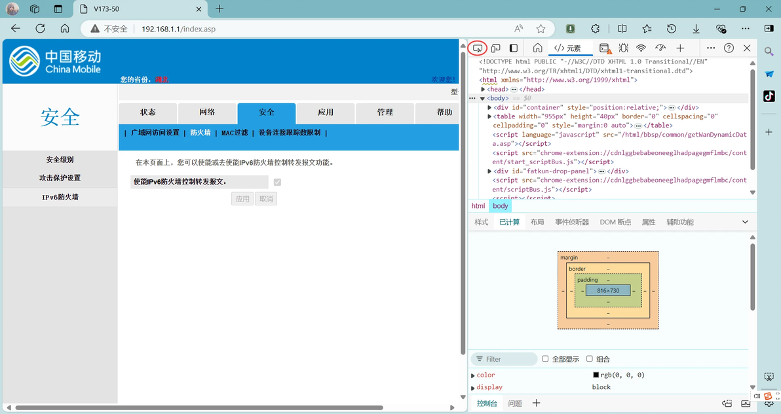Show more sidebar tabs chevron
Screen dimensions: 781x414
(745, 222)
